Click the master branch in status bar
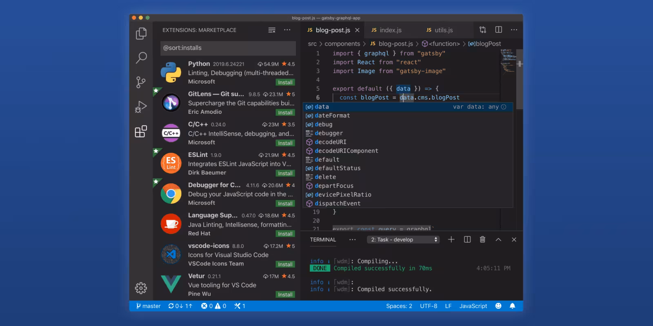Screen dimensions: 653x326 click(148, 306)
